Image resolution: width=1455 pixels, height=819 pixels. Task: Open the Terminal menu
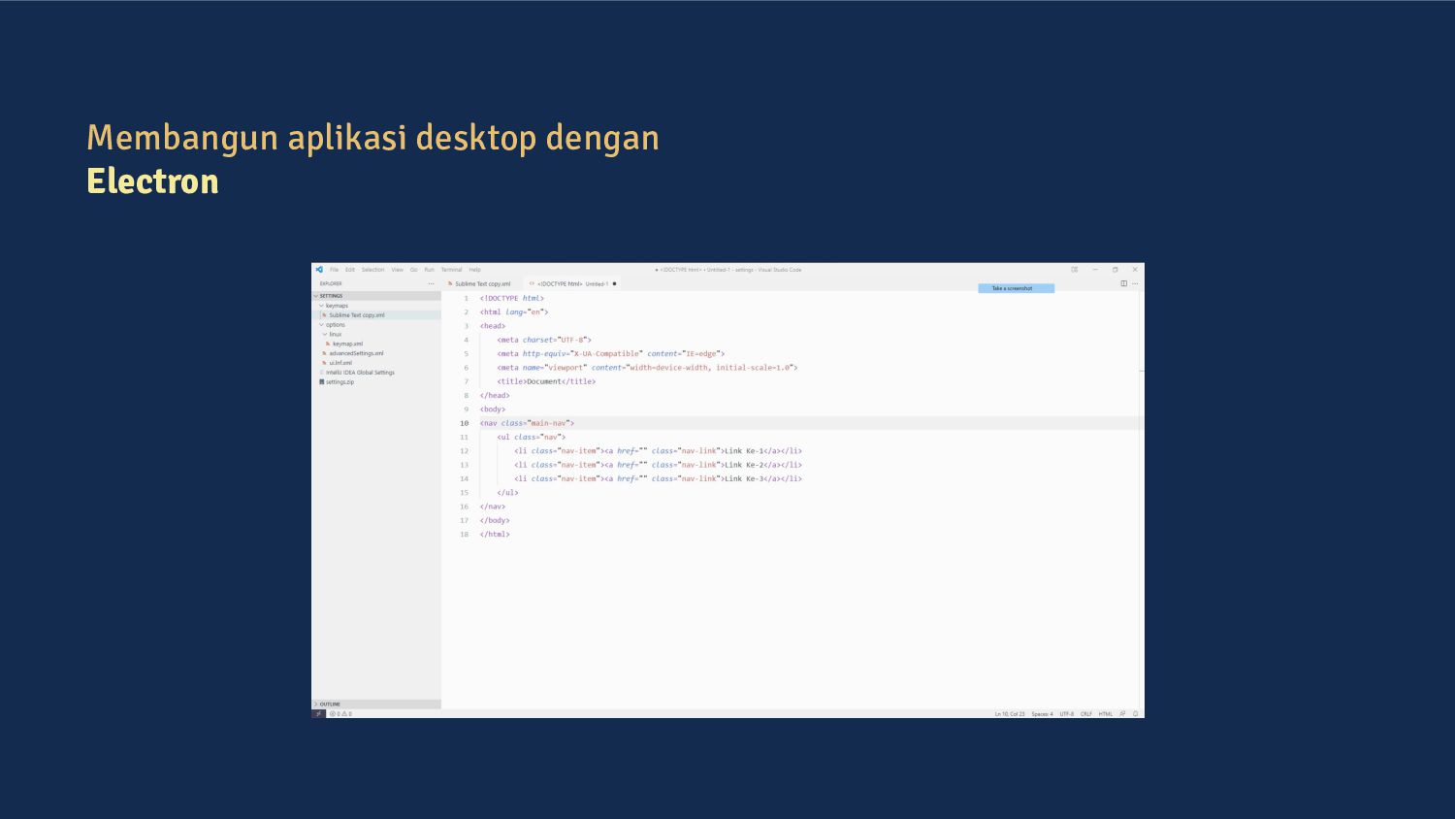click(452, 270)
